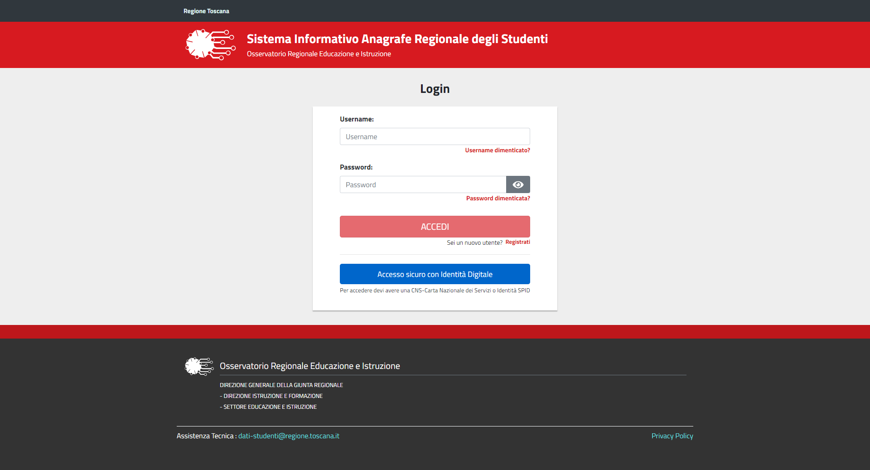Toggle password visibility with the eye icon
This screenshot has height=470, width=870.
tap(518, 184)
